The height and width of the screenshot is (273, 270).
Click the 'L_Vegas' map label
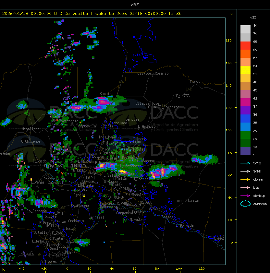(x=38, y=182)
